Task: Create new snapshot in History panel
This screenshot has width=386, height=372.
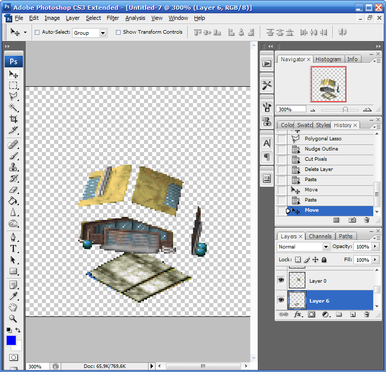Action: (352, 220)
